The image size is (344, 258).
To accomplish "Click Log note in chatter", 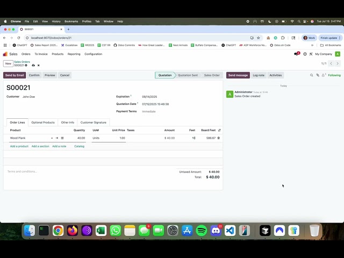I will 259,75.
